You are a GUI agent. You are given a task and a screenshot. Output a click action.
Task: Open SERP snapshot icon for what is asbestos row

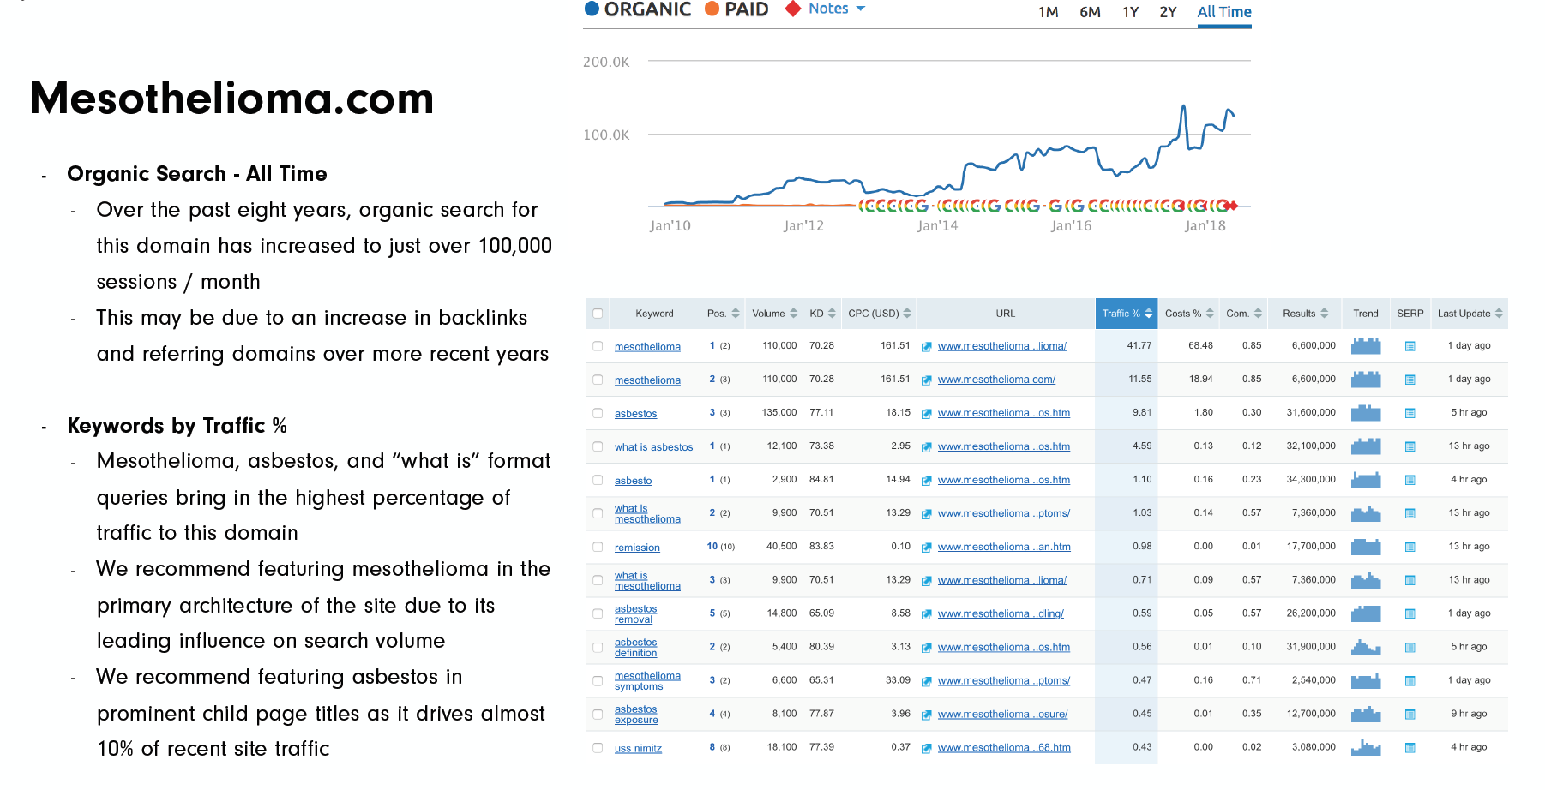coord(1410,446)
